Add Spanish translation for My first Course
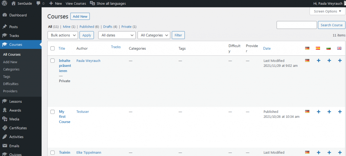This screenshot has width=346, height=156. coord(318,111)
